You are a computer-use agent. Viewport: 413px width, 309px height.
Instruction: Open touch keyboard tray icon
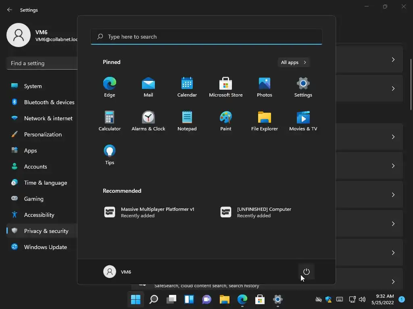[340, 299]
